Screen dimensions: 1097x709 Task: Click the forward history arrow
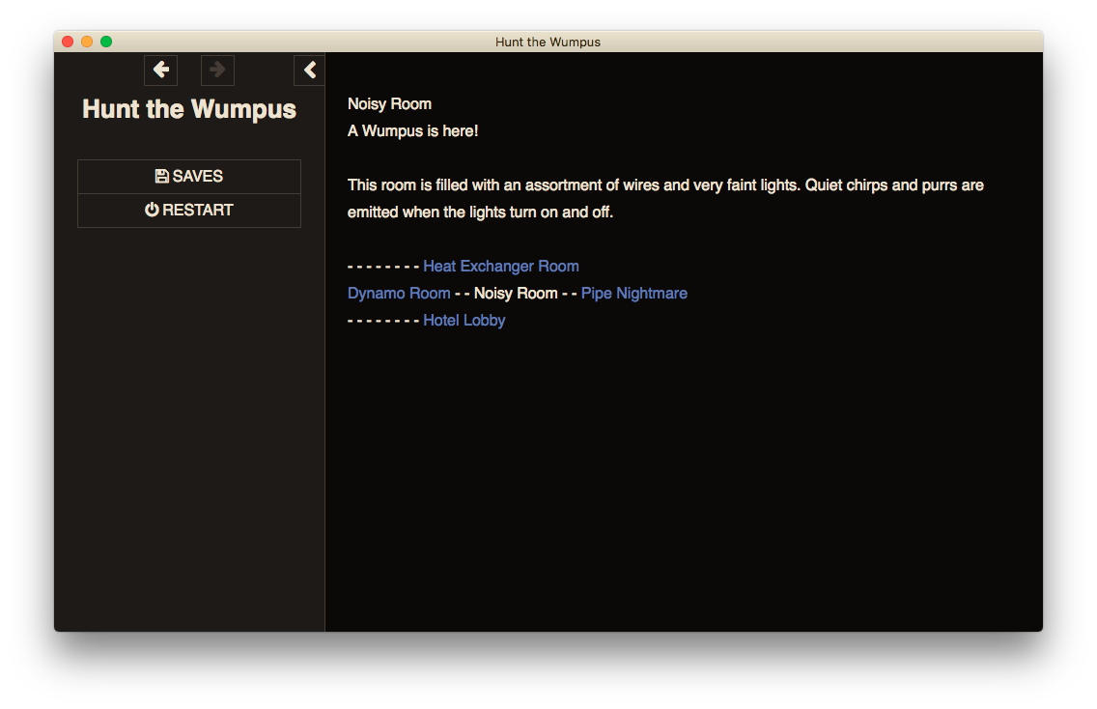(217, 70)
